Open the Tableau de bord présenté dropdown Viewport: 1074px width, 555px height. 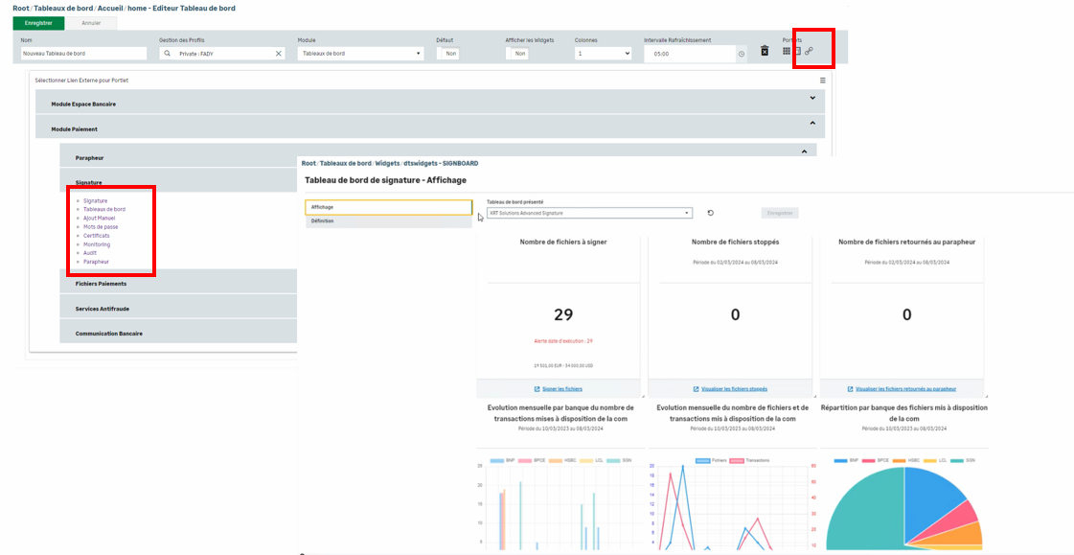pyautogui.click(x=589, y=213)
